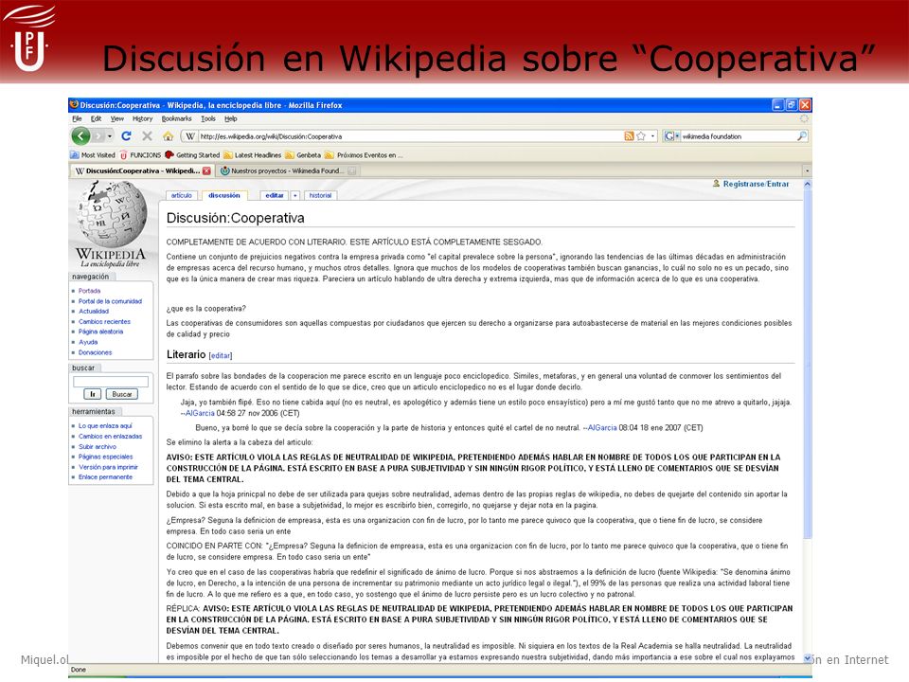Image resolution: width=909 pixels, height=682 pixels.
Task: Open the list all tabs dropdown
Action: [807, 171]
